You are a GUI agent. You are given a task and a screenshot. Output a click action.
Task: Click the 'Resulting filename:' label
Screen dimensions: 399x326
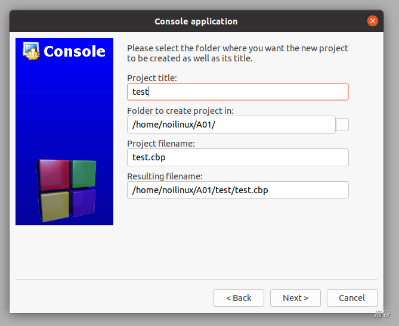tap(165, 176)
